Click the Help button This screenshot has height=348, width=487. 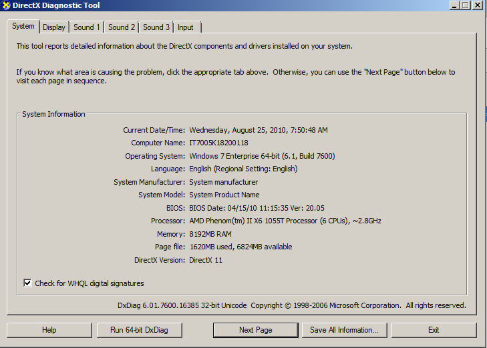pyautogui.click(x=49, y=330)
